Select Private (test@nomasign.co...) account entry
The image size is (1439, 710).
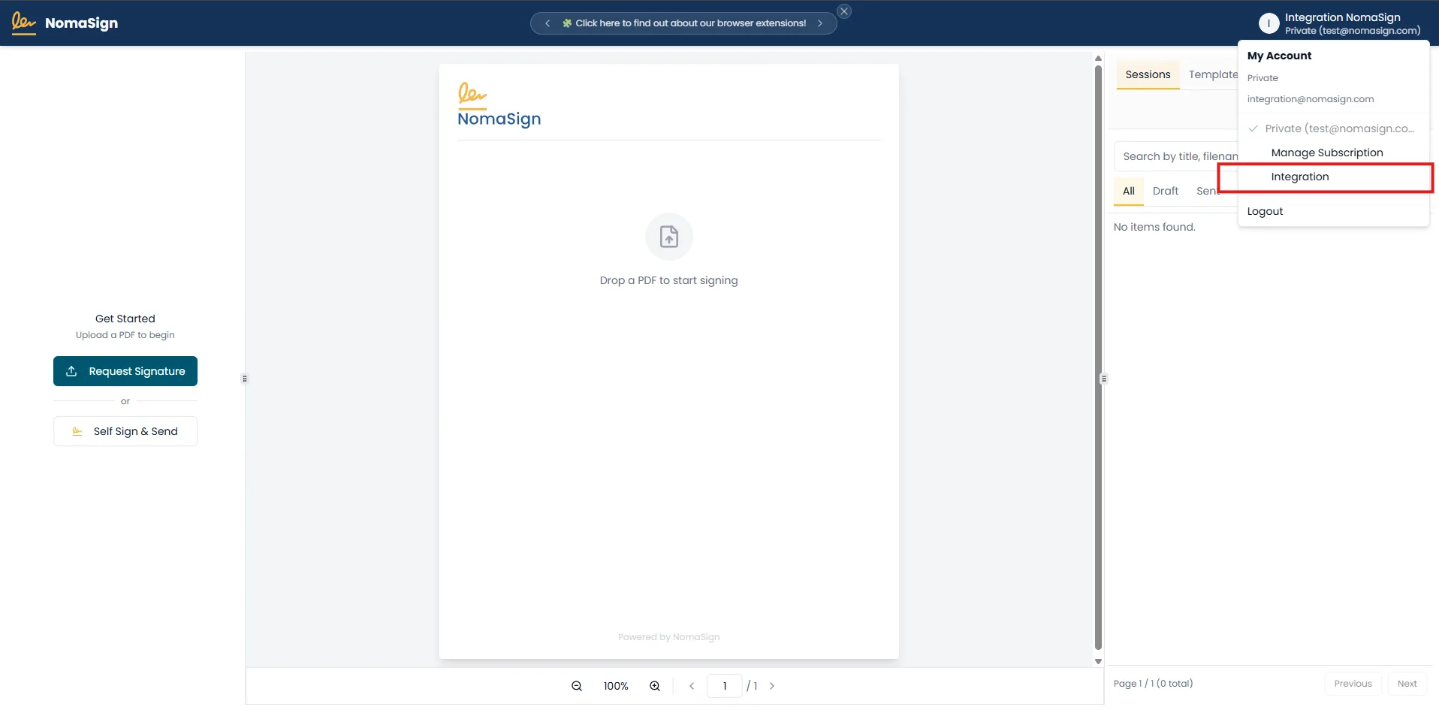point(1333,128)
